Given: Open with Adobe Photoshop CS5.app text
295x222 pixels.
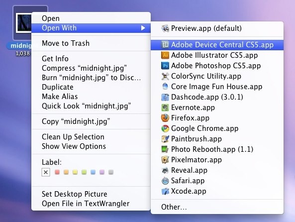Looking at the screenshot, I should tap(216, 66).
